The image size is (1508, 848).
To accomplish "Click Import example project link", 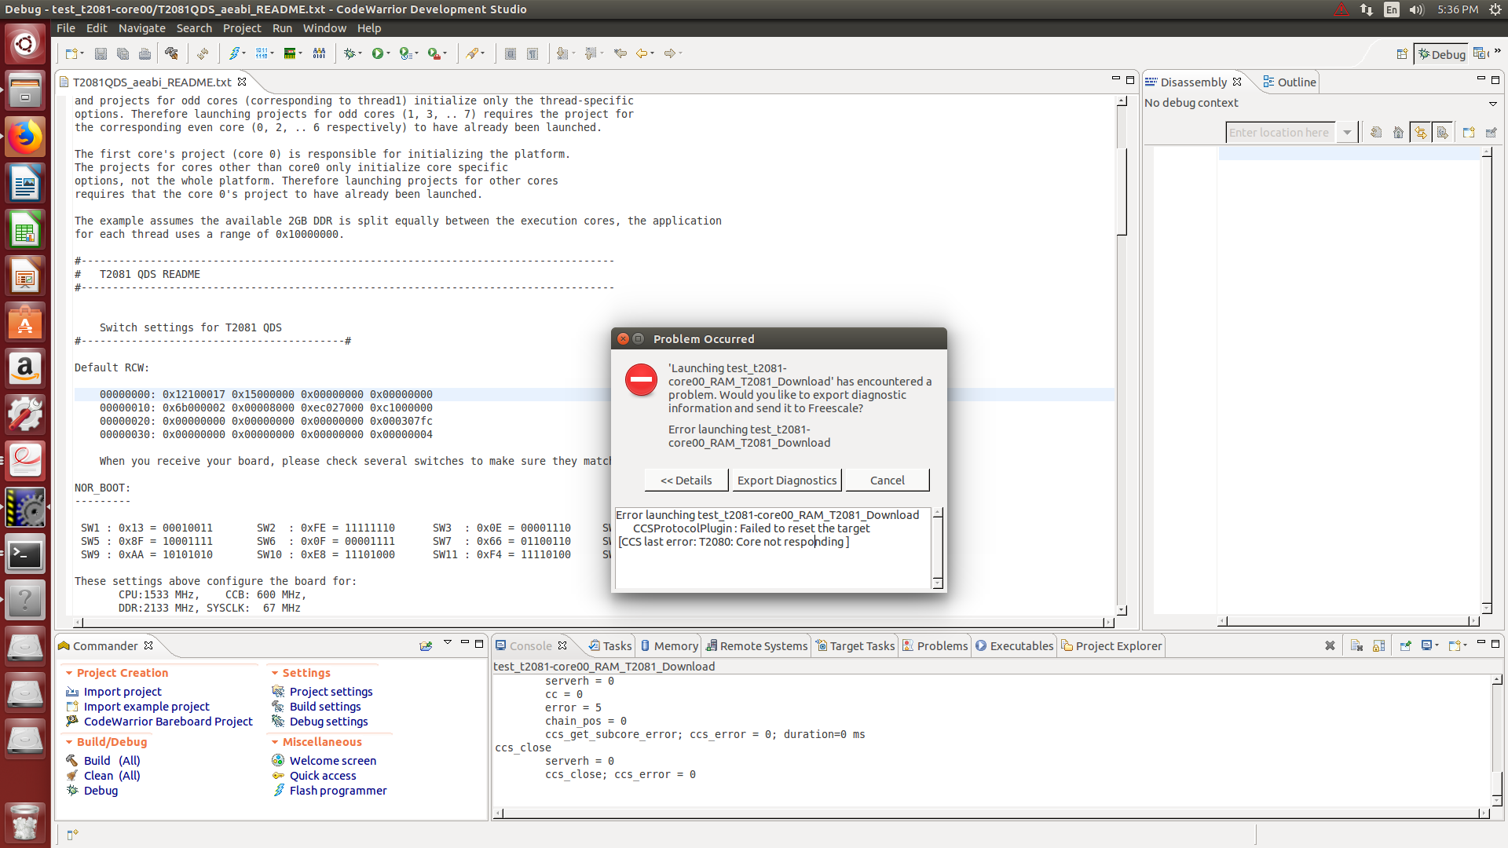I will click(147, 707).
